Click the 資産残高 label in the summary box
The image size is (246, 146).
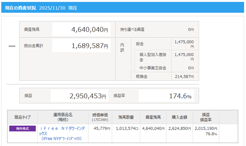(x=32, y=29)
